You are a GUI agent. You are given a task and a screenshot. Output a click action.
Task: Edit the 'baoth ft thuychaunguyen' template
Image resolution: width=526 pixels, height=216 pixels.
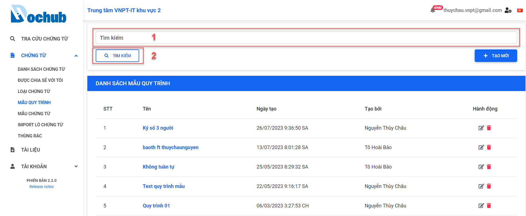481,147
